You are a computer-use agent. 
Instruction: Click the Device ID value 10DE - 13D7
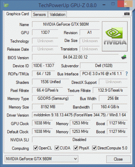(x=44, y=66)
